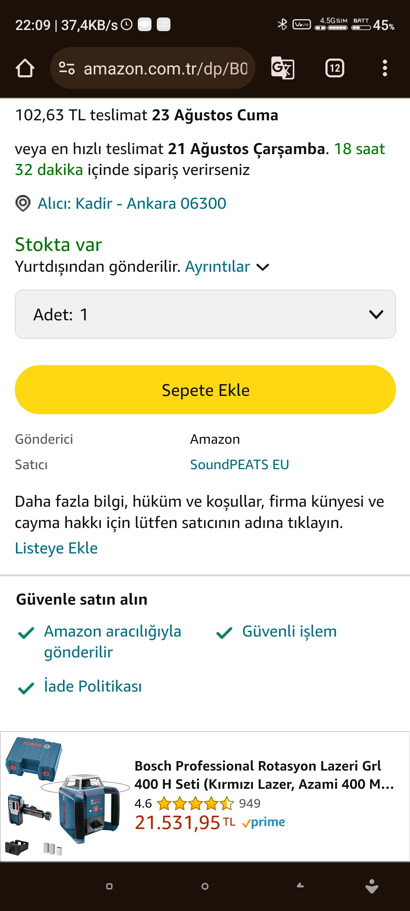Tap the accessibility shortcut icon in navigation bar
Viewport: 410px width, 911px height.
[371, 886]
